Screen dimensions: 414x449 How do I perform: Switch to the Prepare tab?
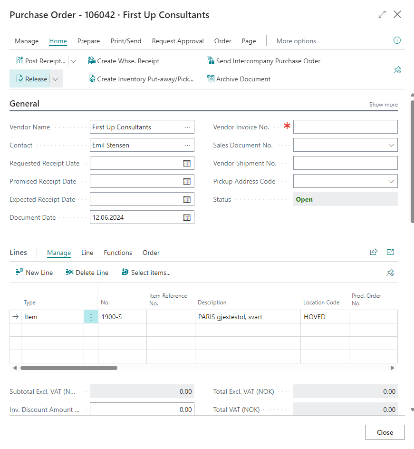coord(88,41)
